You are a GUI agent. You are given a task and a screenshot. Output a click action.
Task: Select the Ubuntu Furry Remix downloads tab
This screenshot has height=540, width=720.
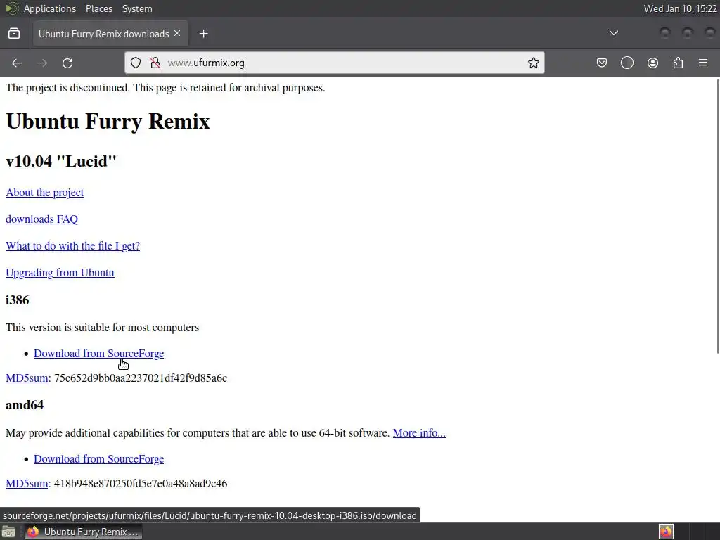tap(109, 34)
